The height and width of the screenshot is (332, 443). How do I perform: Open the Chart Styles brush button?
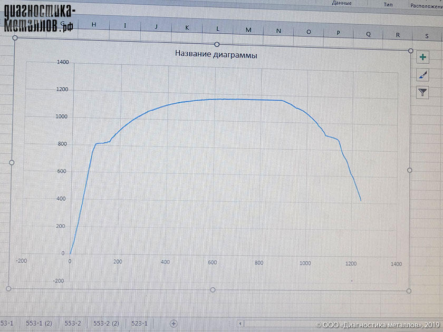tap(422, 75)
